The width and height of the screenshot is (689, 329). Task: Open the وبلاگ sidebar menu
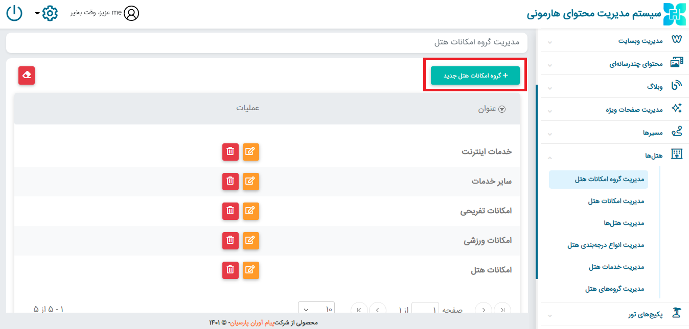click(613, 87)
